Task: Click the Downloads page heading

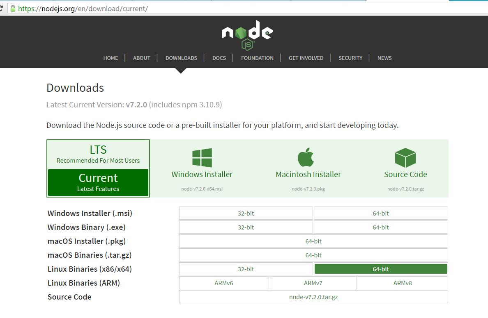Action: (75, 88)
